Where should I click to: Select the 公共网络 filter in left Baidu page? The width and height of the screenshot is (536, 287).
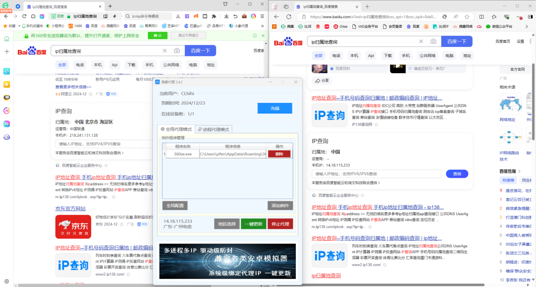[x=171, y=65]
